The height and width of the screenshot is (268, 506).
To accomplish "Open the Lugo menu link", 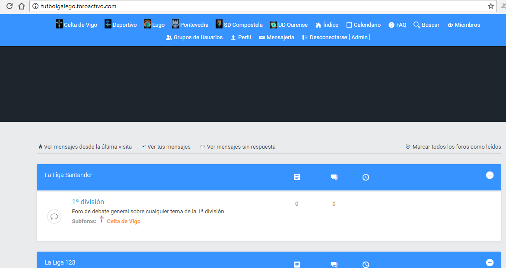I will (159, 25).
